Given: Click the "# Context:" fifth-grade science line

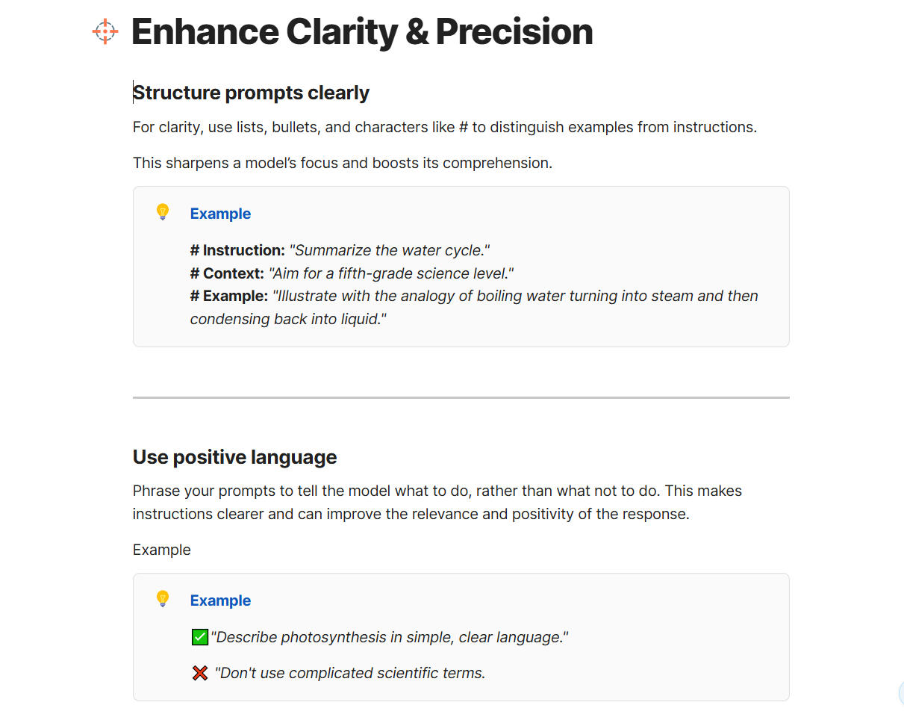Looking at the screenshot, I should tap(352, 273).
